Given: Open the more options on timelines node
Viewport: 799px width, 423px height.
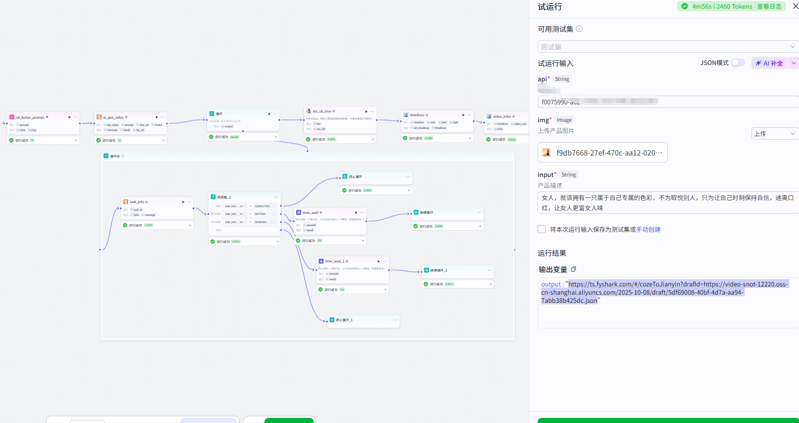Looking at the screenshot, I should tap(469, 115).
